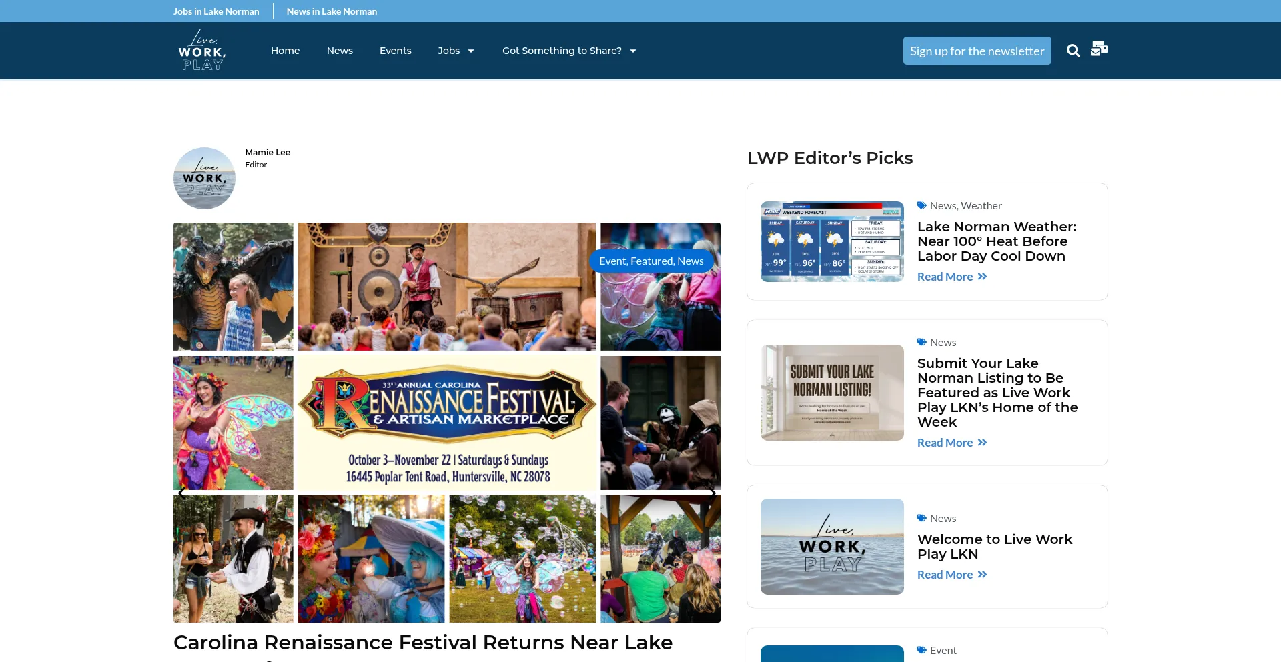
Task: Open Submit Your Lake Norman Listing title
Action: pyautogui.click(x=997, y=393)
